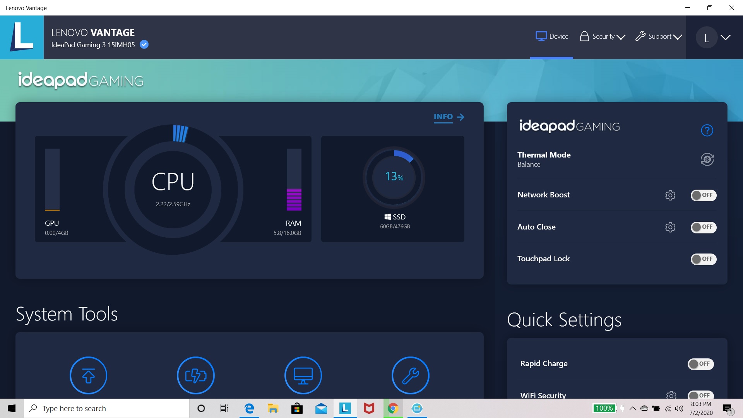Open volume control in system tray
The width and height of the screenshot is (743, 418).
click(x=679, y=408)
